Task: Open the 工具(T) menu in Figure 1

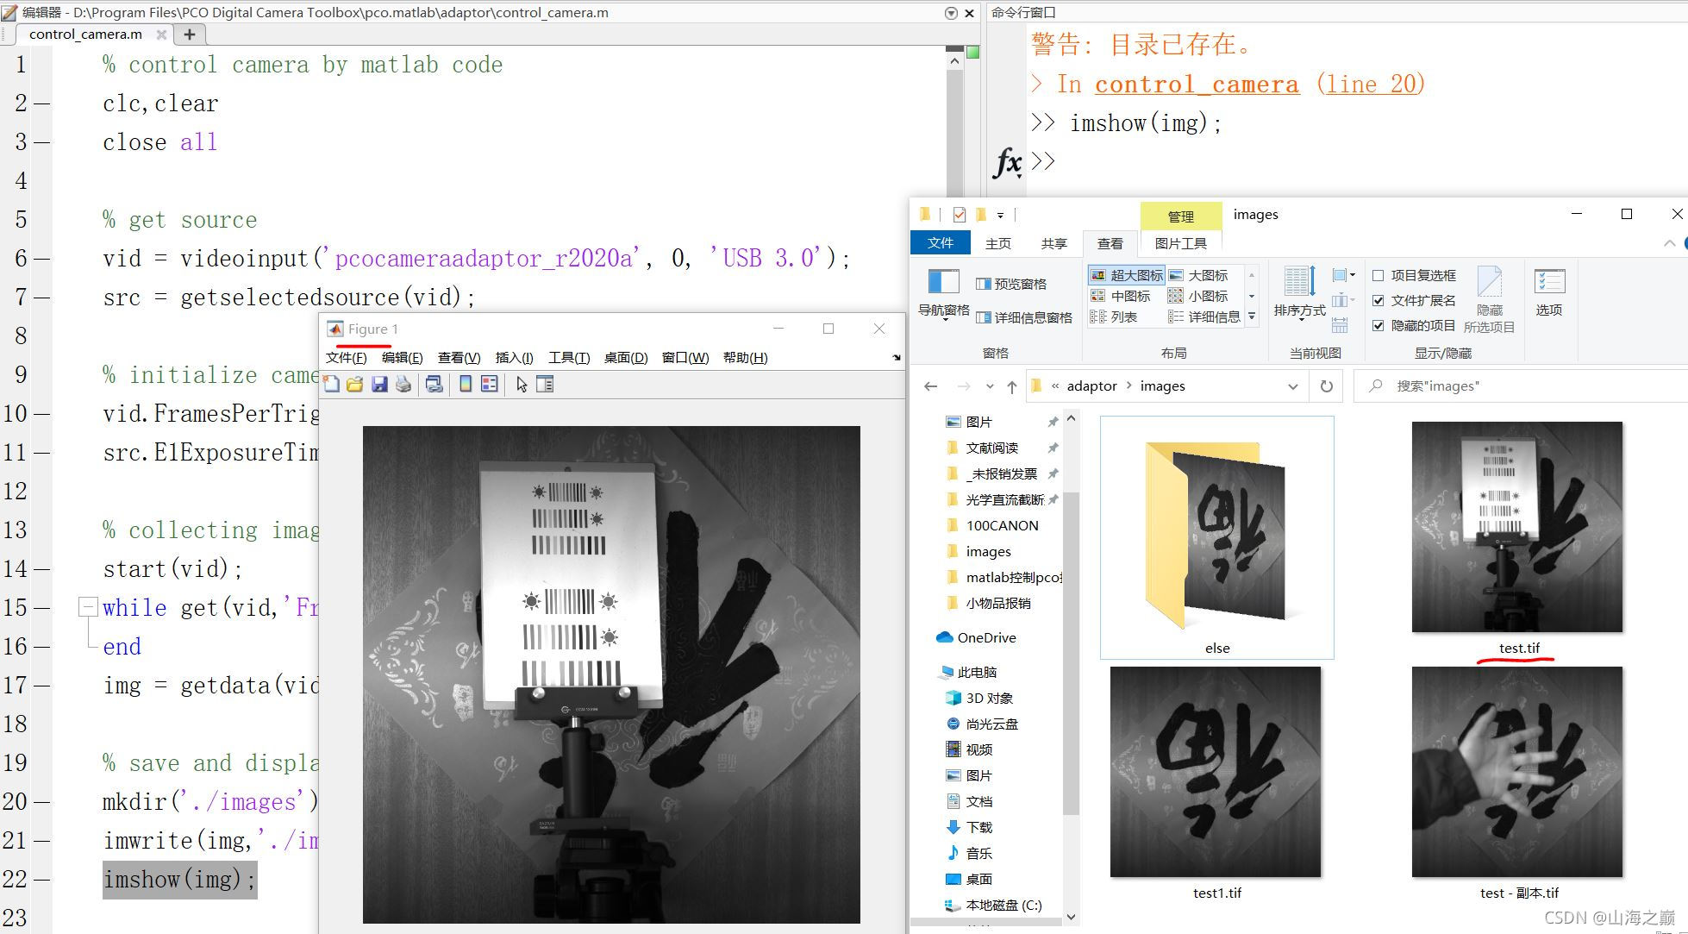Action: pyautogui.click(x=567, y=357)
